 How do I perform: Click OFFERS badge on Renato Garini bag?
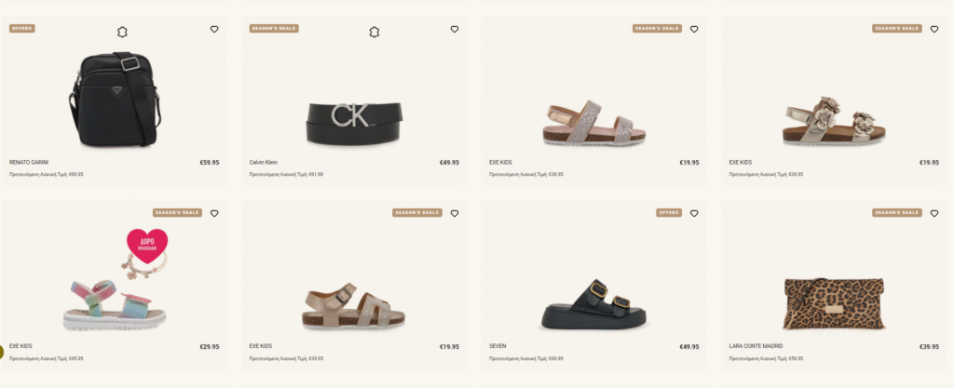pos(22,29)
